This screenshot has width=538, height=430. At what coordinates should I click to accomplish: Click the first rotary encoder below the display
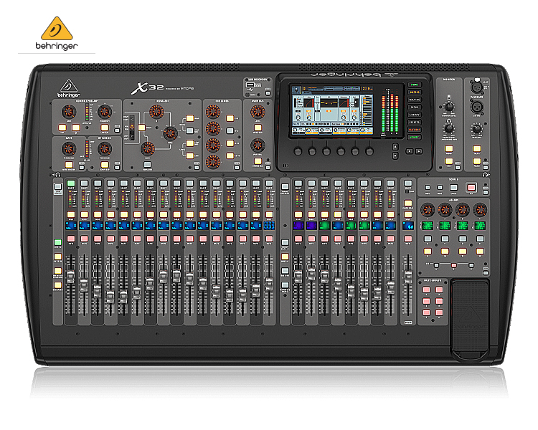[298, 151]
